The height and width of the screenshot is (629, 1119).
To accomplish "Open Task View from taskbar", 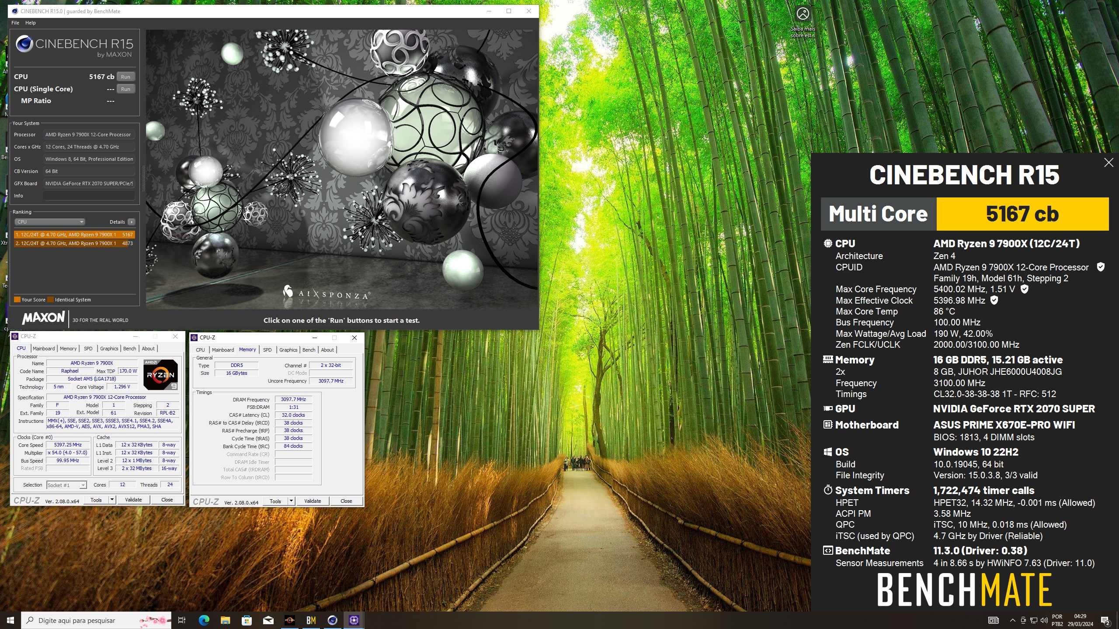I will pos(182,620).
